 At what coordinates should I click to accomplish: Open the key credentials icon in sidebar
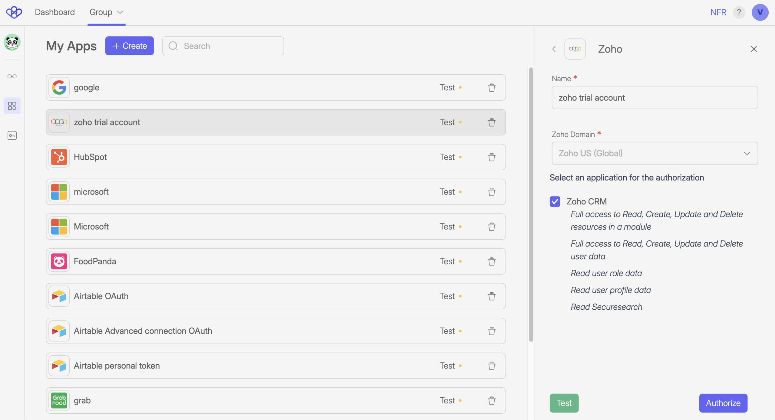[12, 135]
